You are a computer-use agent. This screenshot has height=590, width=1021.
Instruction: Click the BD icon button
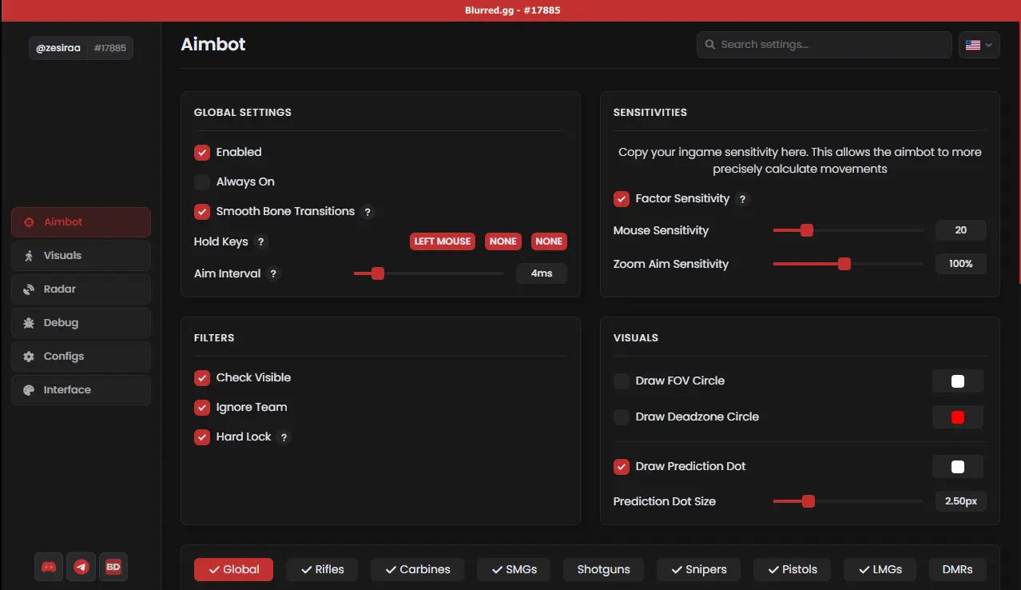(x=113, y=567)
